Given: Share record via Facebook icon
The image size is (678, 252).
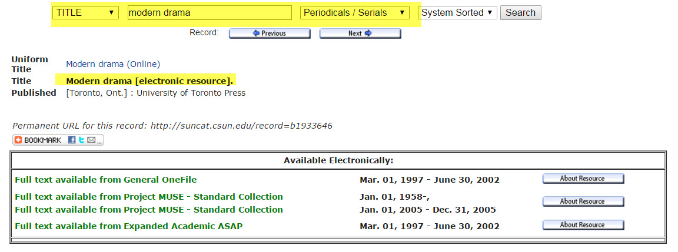Looking at the screenshot, I should point(72,140).
